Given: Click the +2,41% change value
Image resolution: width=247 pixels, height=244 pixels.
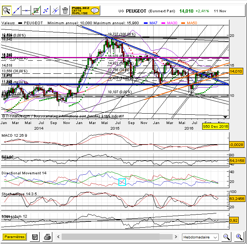Looking at the screenshot, I should [x=202, y=11].
